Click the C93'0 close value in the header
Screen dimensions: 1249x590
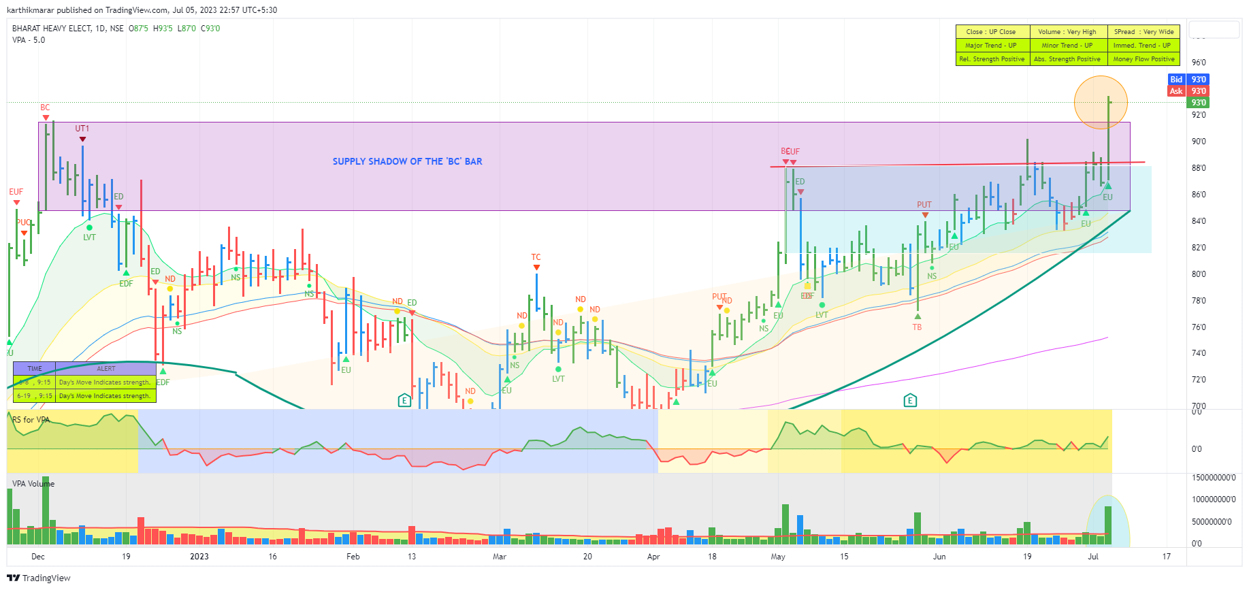point(210,29)
